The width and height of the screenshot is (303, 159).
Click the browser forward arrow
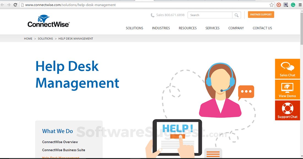coord(9,5)
